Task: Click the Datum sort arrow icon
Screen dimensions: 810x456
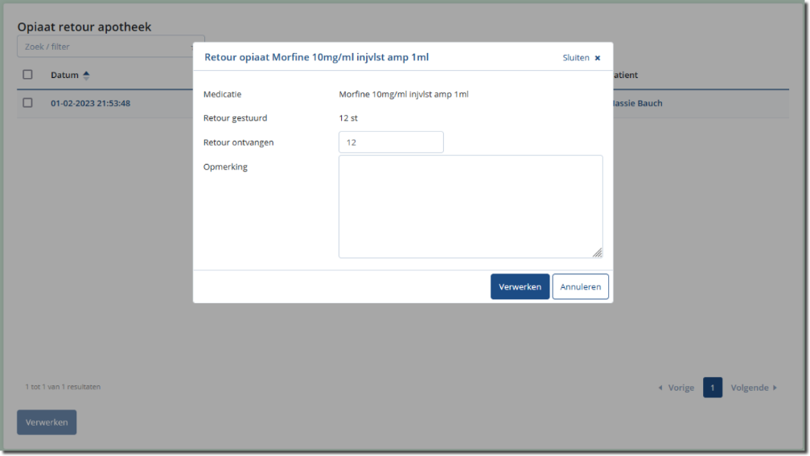Action: click(86, 76)
